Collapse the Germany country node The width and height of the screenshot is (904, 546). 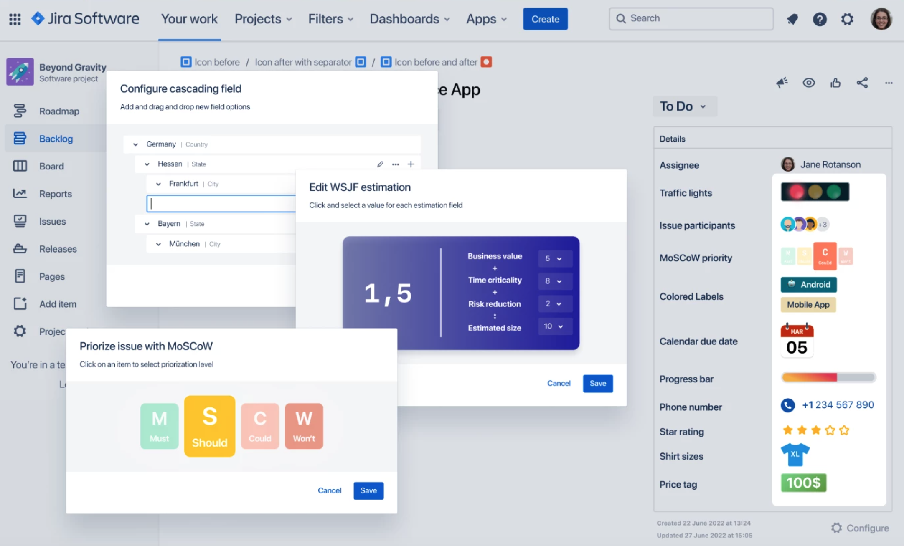click(x=135, y=144)
